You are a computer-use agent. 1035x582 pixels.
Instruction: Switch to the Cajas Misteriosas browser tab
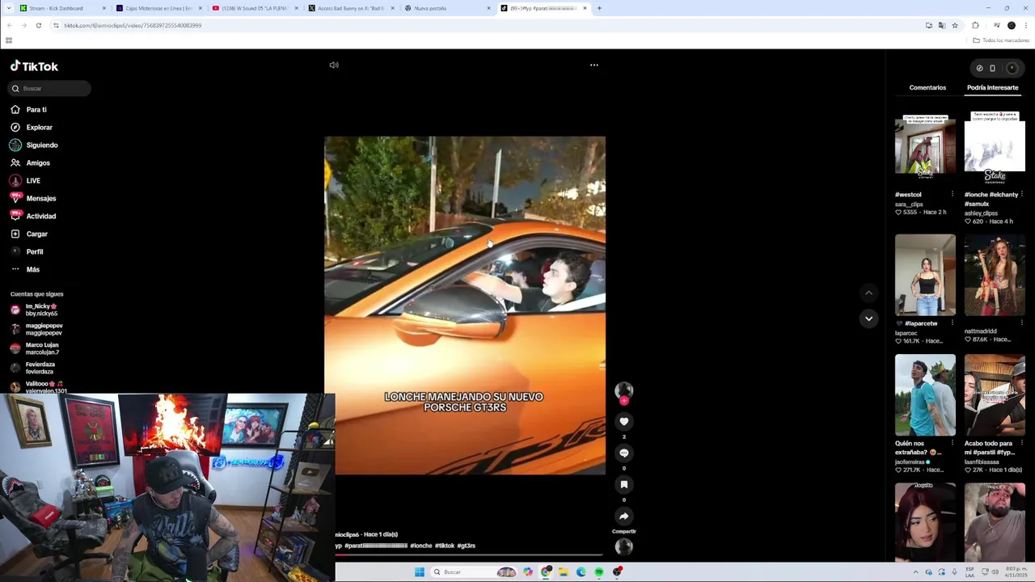[x=158, y=8]
